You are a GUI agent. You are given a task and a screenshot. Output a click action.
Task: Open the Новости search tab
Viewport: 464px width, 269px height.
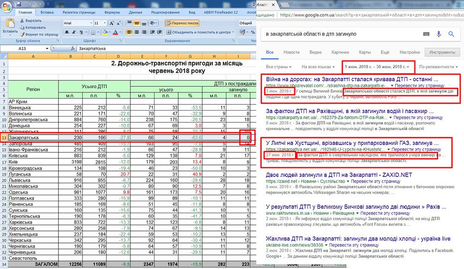pyautogui.click(x=291, y=52)
